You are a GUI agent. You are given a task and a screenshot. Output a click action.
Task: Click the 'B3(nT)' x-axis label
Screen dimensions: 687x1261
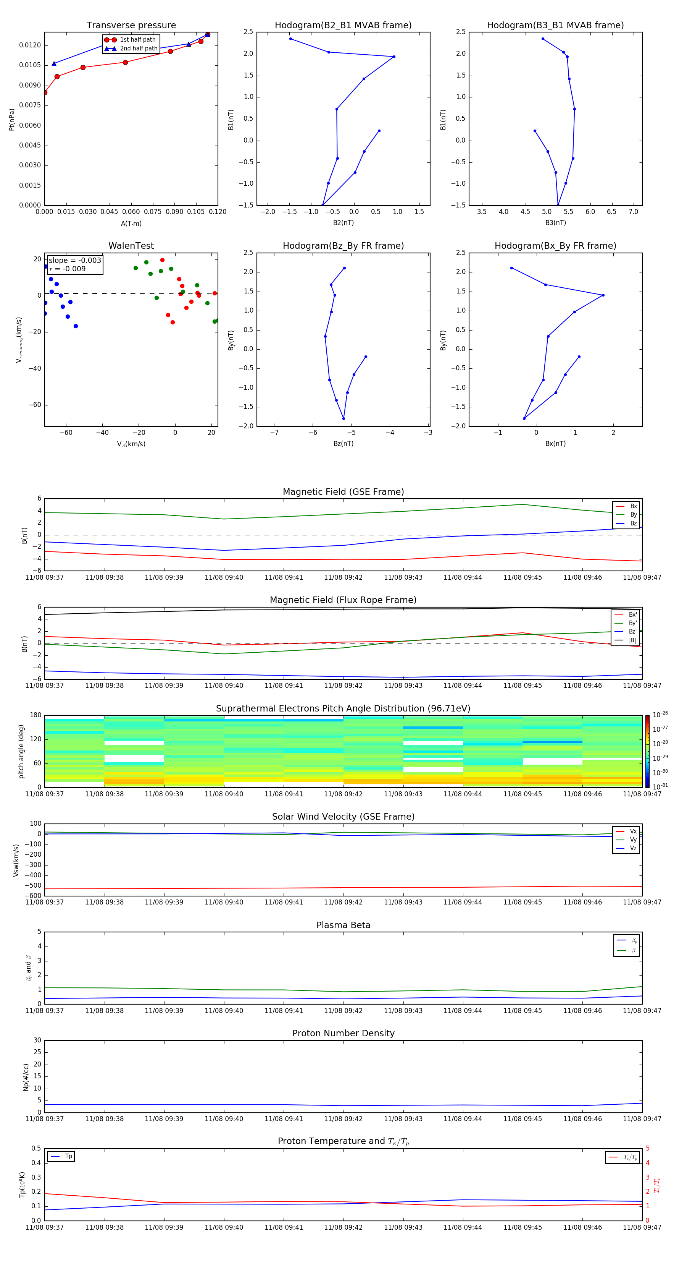(x=555, y=223)
